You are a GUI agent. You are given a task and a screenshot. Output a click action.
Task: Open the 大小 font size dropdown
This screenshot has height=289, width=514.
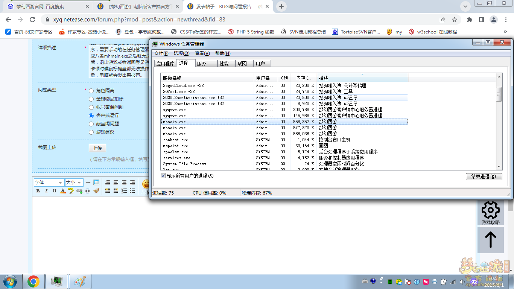(x=74, y=183)
